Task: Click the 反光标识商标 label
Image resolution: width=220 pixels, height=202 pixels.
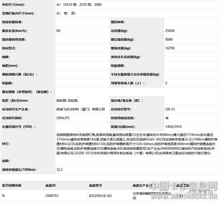Action: [12, 118]
